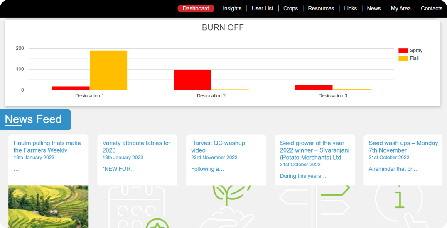This screenshot has width=447, height=228.
Task: Click the red Spray legend swatch
Action: [403, 51]
